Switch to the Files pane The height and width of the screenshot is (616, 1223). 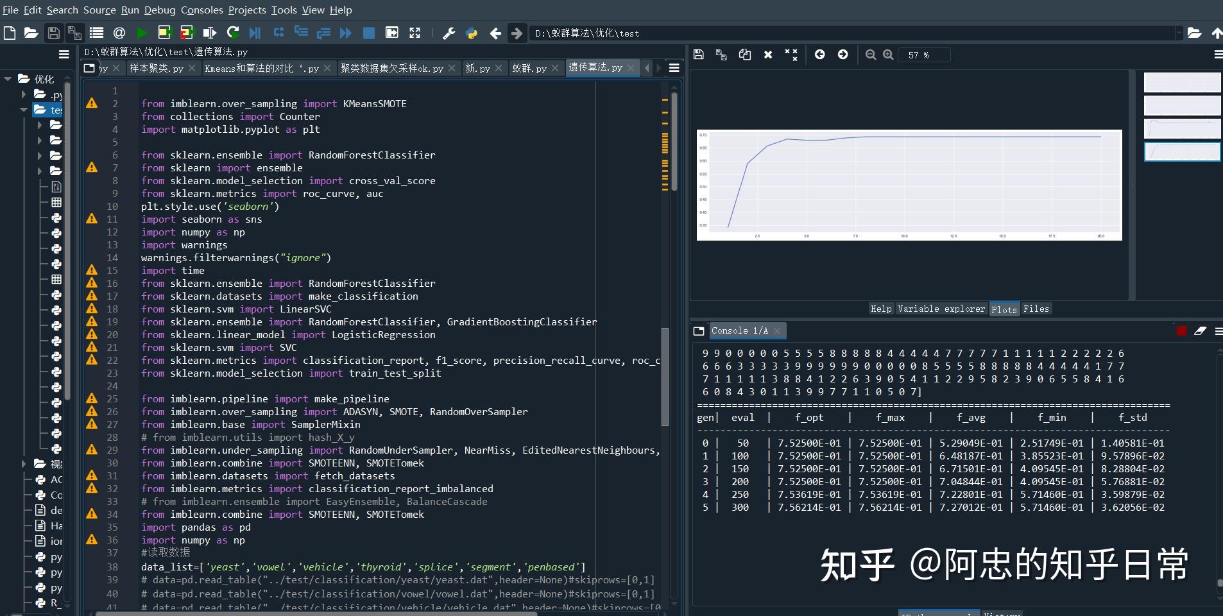click(1036, 309)
